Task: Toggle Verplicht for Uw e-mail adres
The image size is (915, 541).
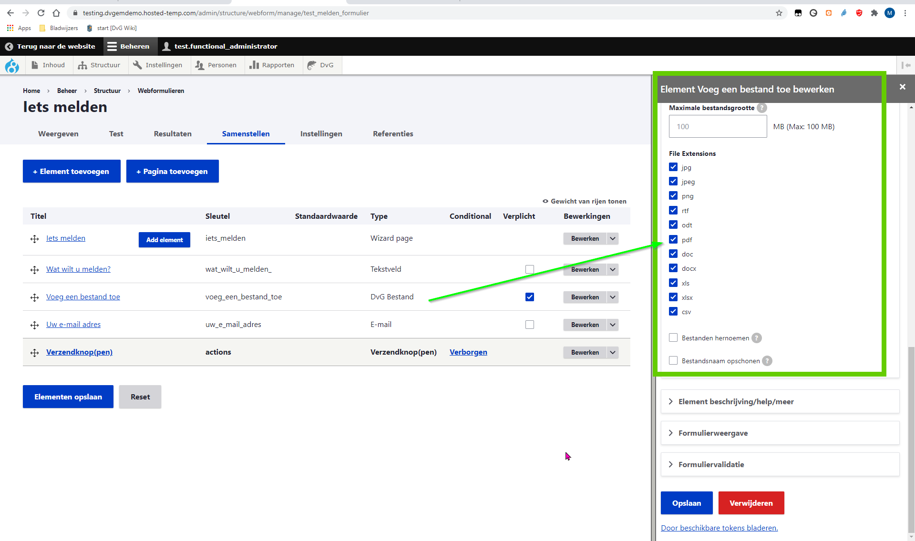Action: pyautogui.click(x=529, y=325)
